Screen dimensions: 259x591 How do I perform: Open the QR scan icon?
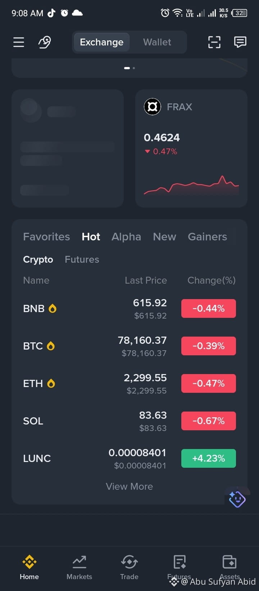click(214, 42)
